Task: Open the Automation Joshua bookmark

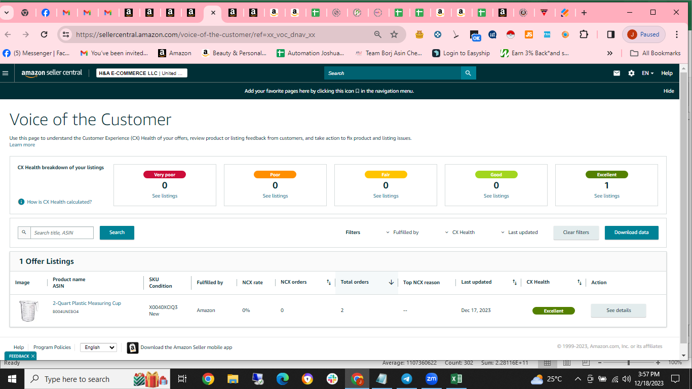Action: tap(310, 53)
